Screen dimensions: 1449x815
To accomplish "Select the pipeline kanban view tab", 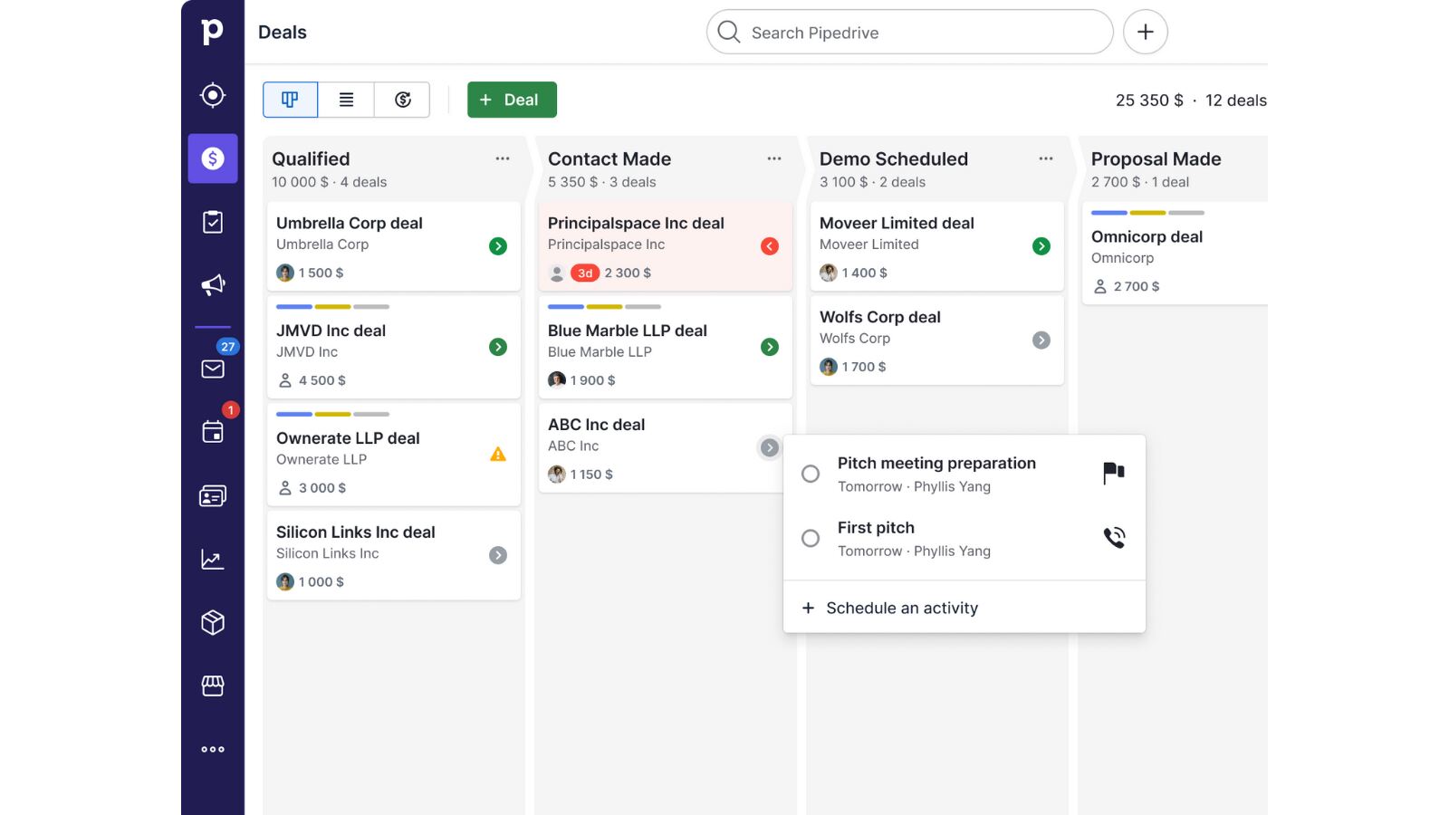I will point(290,100).
